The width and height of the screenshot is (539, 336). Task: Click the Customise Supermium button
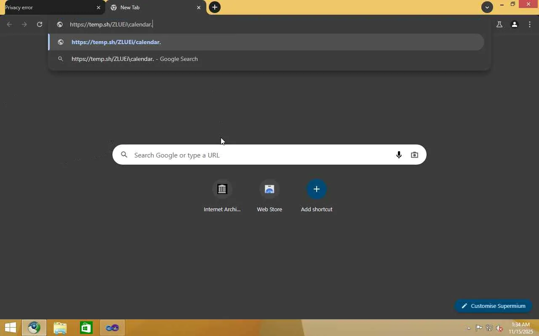tap(494, 306)
